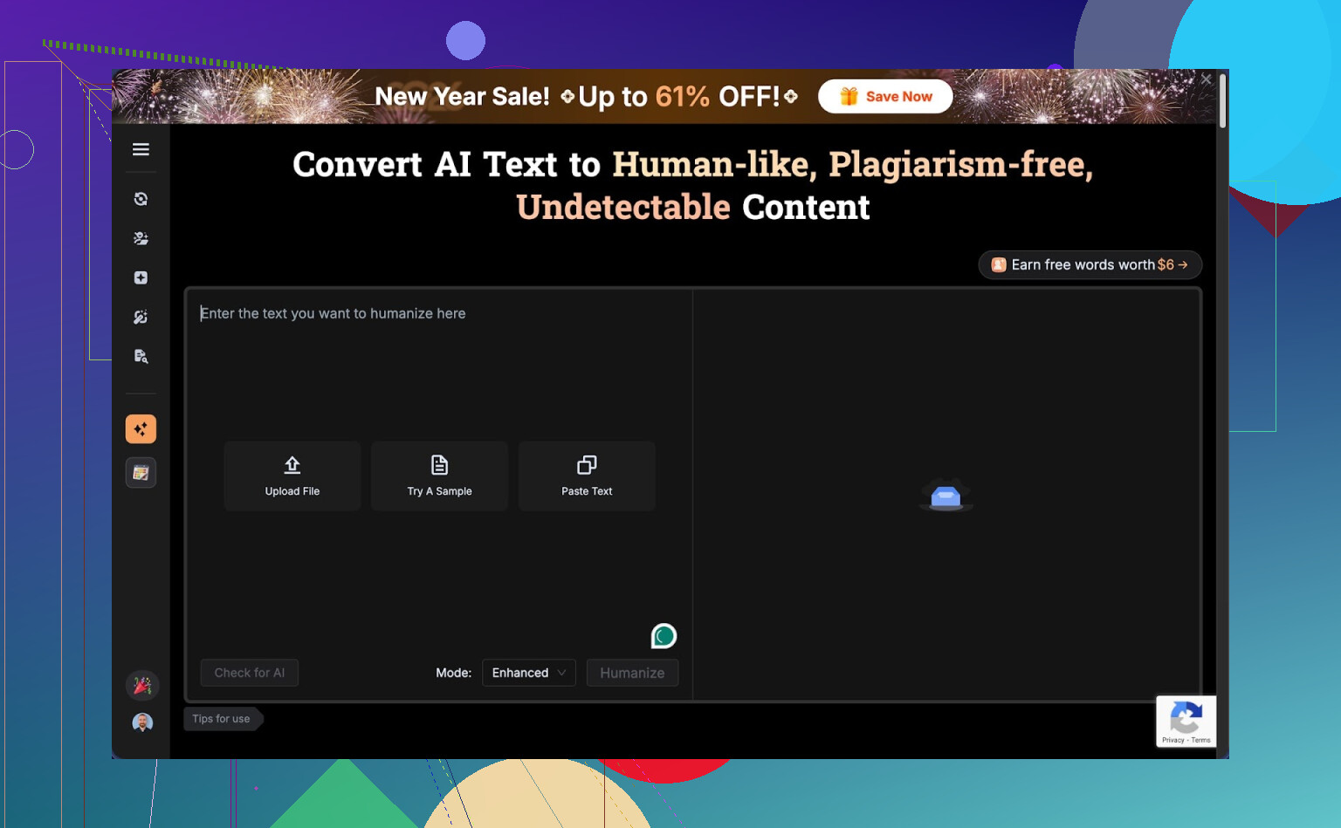The image size is (1341, 828).
Task: Click the green chat bubble icon
Action: coord(664,636)
